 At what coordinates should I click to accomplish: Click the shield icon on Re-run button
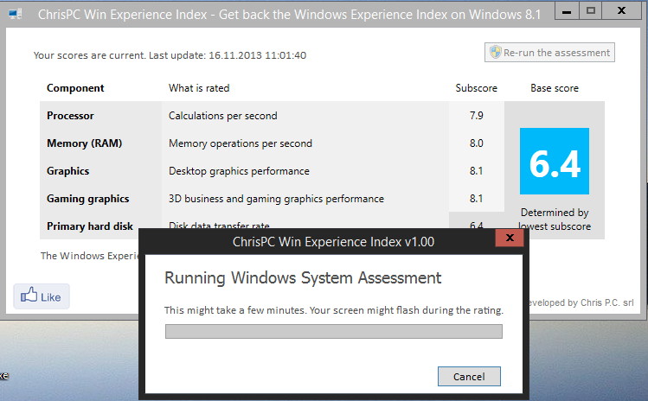tap(496, 53)
